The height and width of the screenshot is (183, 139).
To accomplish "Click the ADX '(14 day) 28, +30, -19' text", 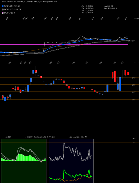I will click(78, 137).
